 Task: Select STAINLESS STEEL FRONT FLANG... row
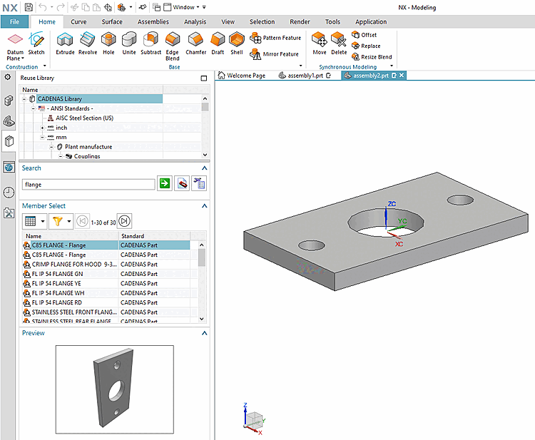106,312
